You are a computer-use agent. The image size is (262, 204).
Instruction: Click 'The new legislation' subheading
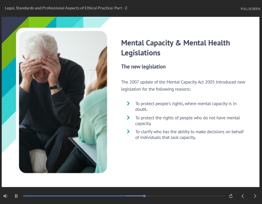coord(143,67)
